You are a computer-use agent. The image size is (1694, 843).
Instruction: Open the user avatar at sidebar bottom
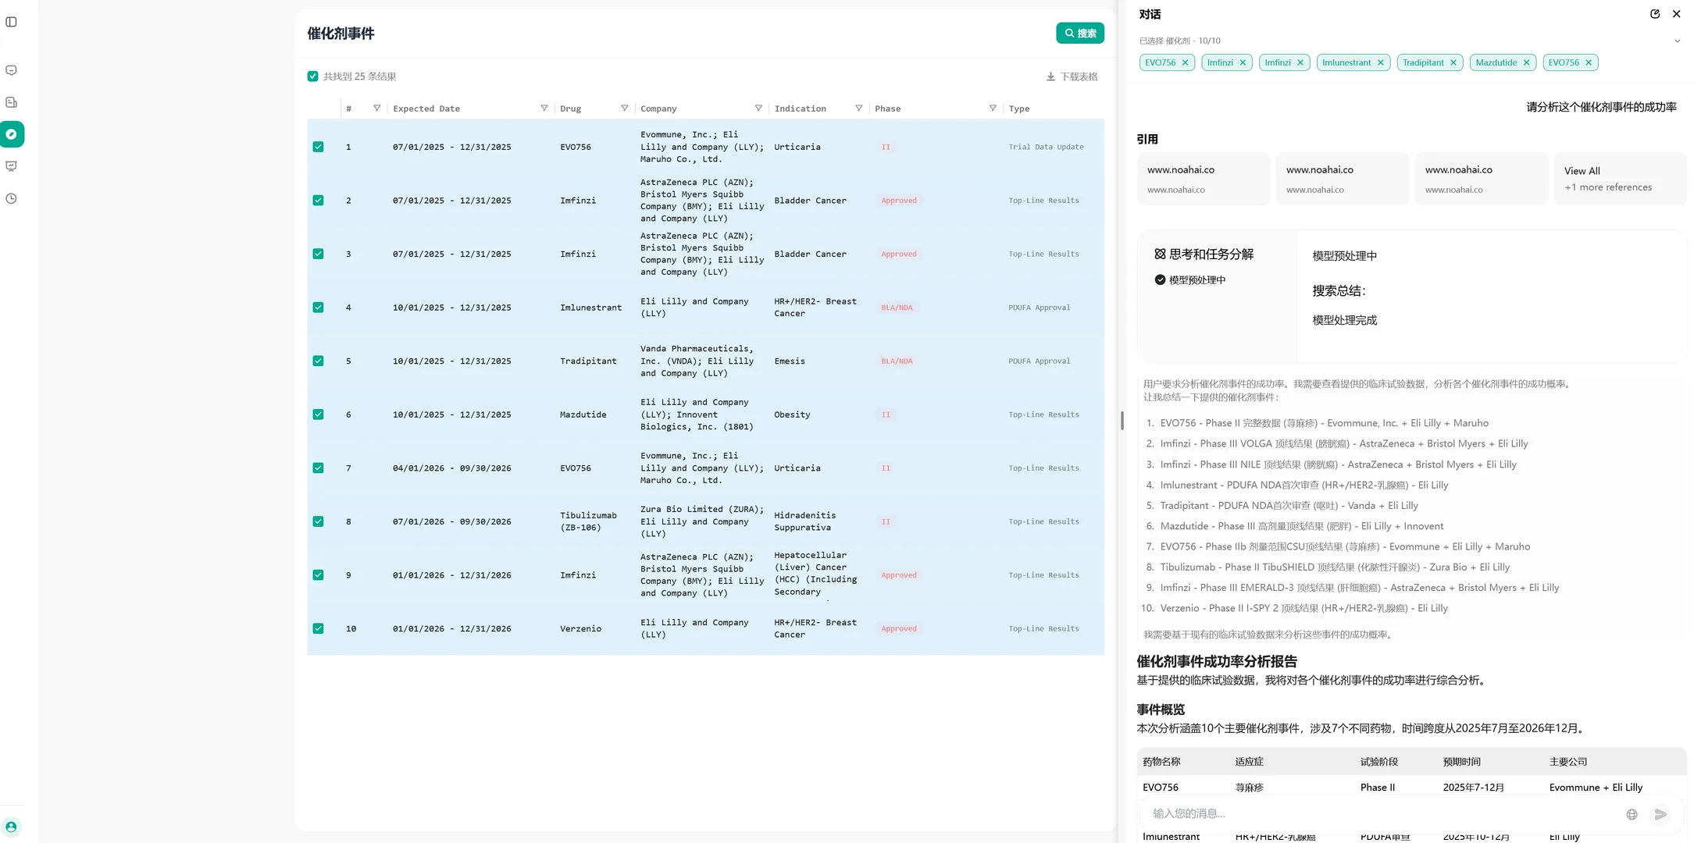click(11, 827)
